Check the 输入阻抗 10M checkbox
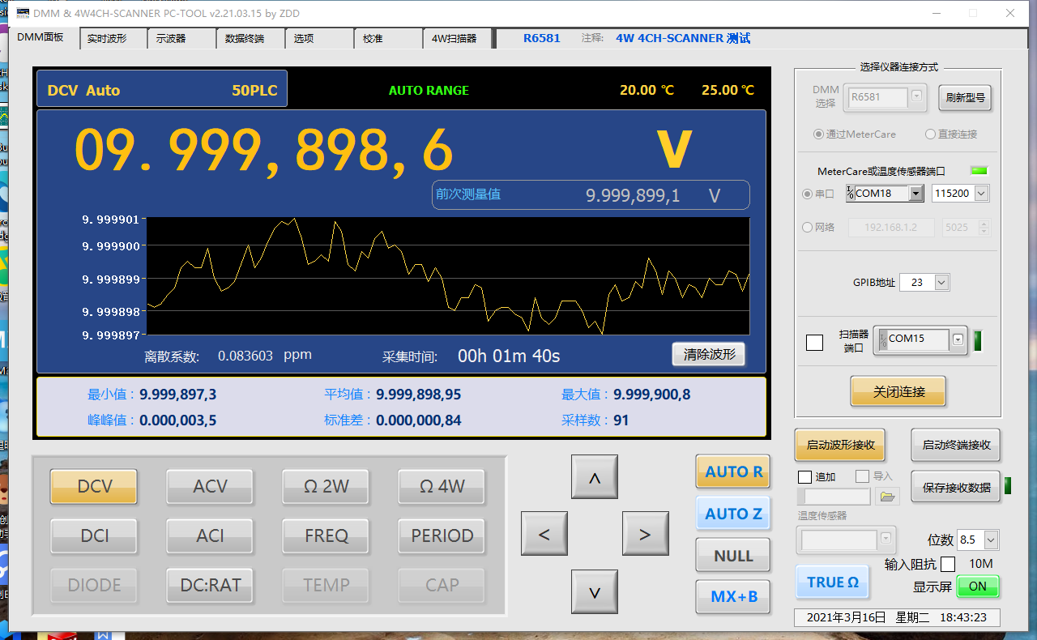 pos(948,564)
